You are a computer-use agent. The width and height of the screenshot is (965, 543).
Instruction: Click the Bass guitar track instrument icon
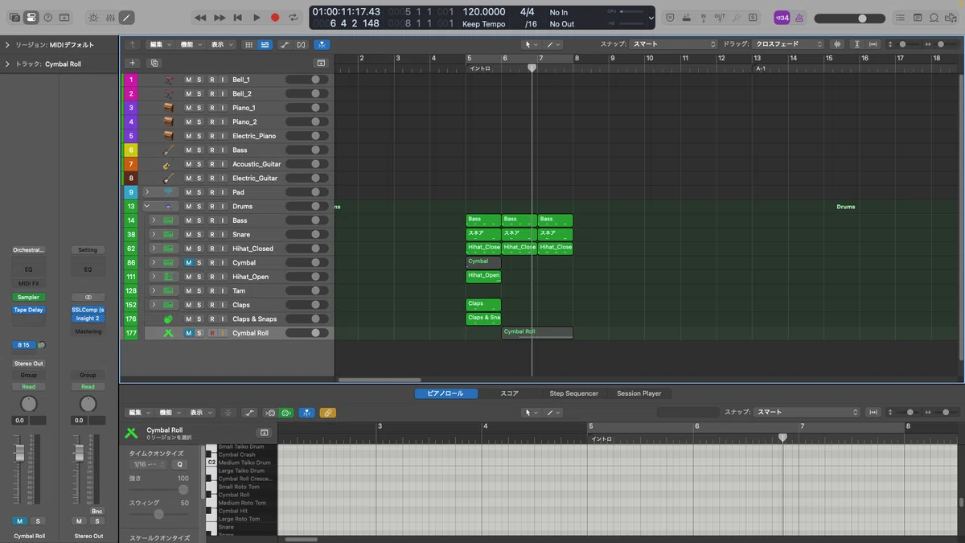[x=168, y=150]
